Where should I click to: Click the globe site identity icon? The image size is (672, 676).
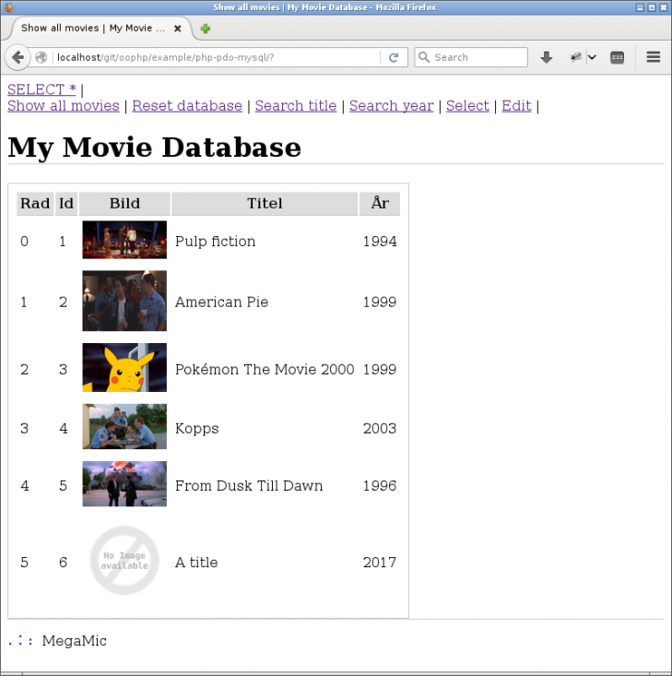pyautogui.click(x=41, y=57)
